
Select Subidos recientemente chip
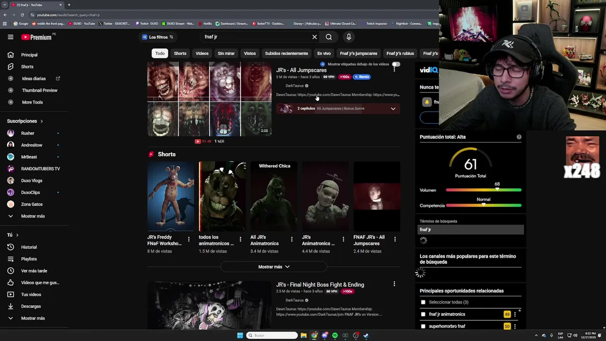286,54
